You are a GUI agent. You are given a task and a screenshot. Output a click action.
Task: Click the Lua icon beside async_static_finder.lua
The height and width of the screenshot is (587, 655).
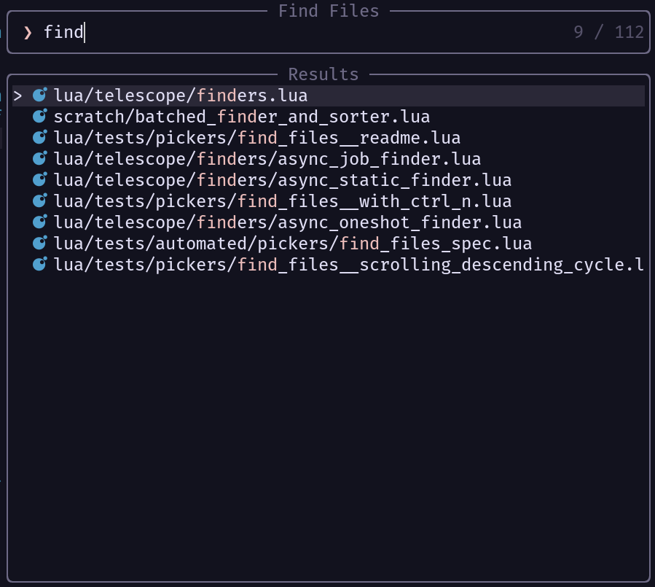click(x=39, y=180)
